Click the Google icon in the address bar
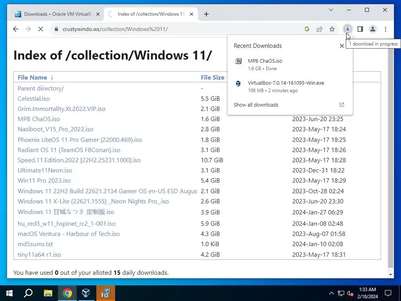 click(307, 29)
